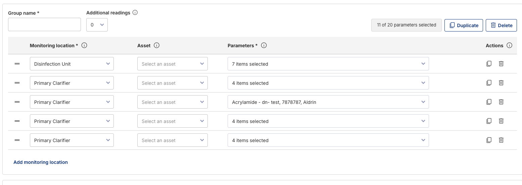The height and width of the screenshot is (185, 522).
Task: Open the Disinfection Unit monitoring location dropdown
Action: point(72,64)
